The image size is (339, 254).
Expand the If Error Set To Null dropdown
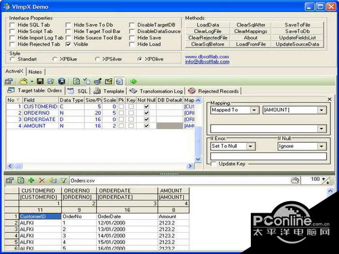pos(250,146)
